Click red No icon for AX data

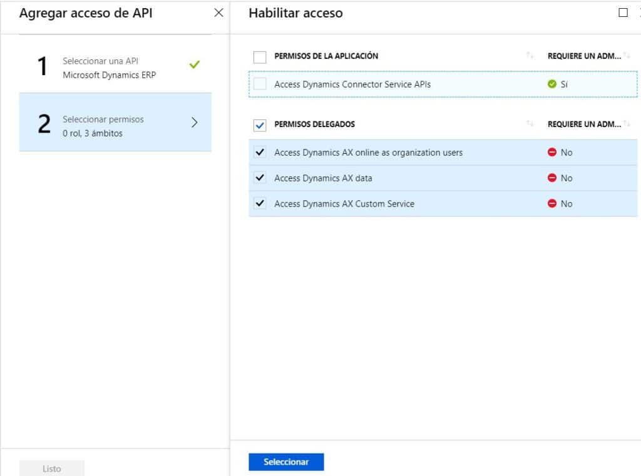click(552, 178)
